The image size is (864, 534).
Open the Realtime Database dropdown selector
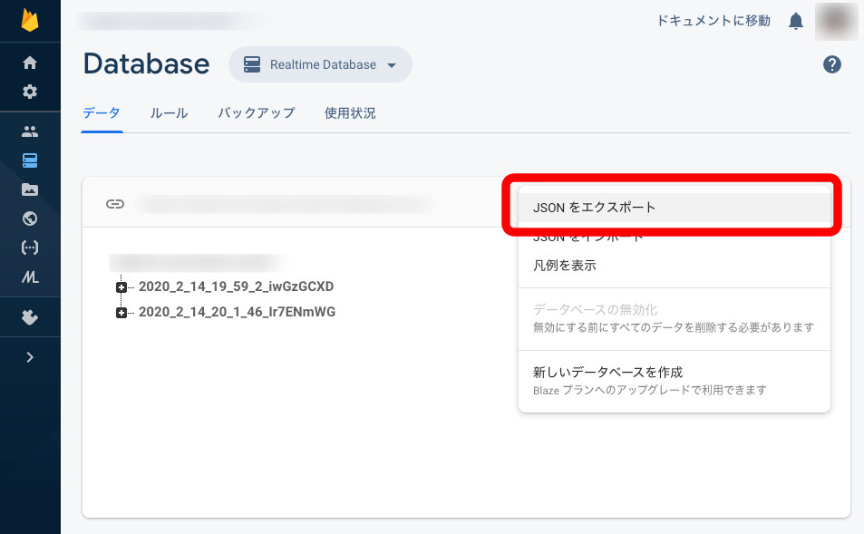point(320,64)
